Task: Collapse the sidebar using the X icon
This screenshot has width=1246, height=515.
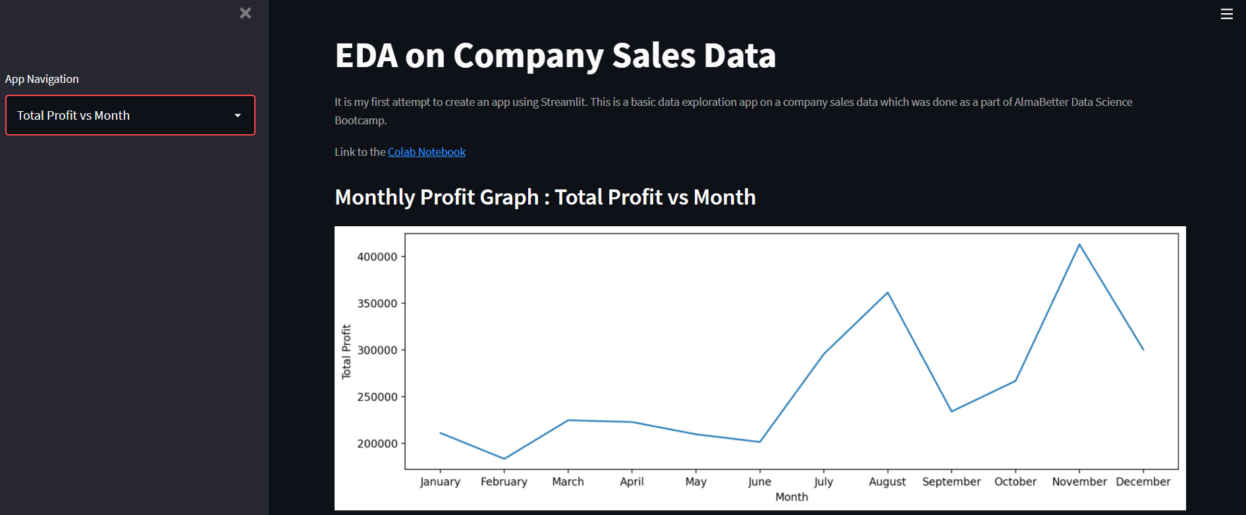Action: pos(245,12)
